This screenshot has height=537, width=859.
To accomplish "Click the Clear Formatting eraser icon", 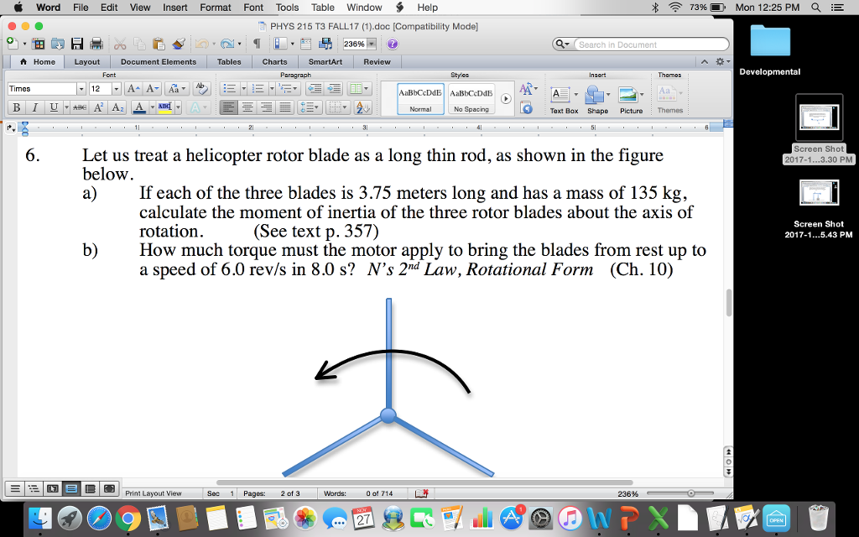I will click(x=200, y=88).
